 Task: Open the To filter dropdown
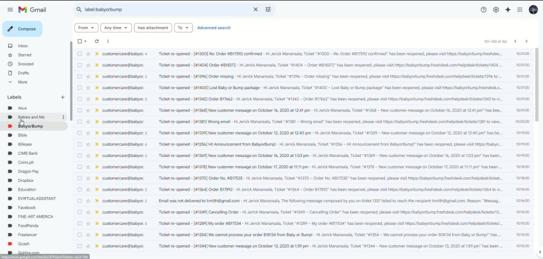pyautogui.click(x=183, y=28)
